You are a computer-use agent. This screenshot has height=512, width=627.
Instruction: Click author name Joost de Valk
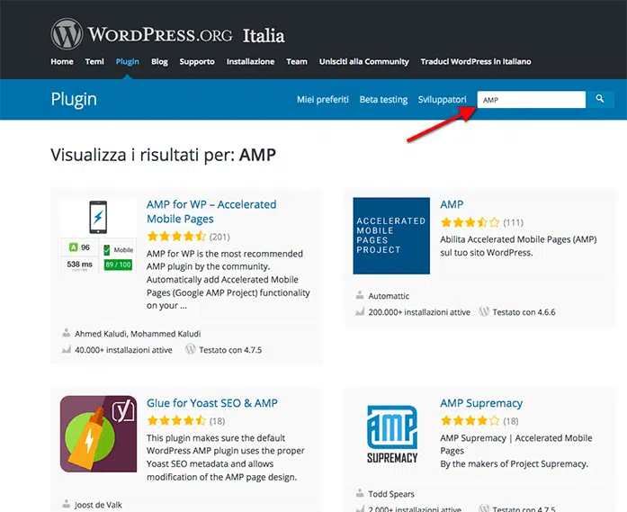[x=98, y=505]
